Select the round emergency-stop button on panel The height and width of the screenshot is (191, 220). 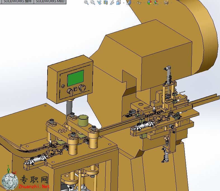[x=82, y=88]
